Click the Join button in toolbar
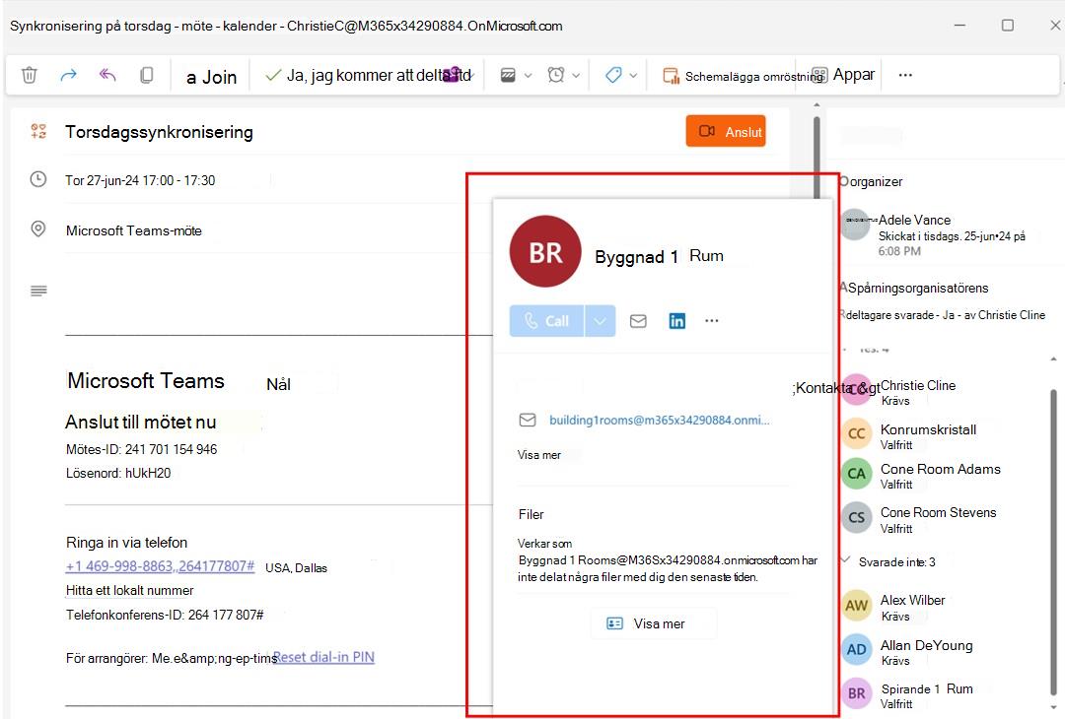This screenshot has height=719, width=1065. [x=211, y=78]
